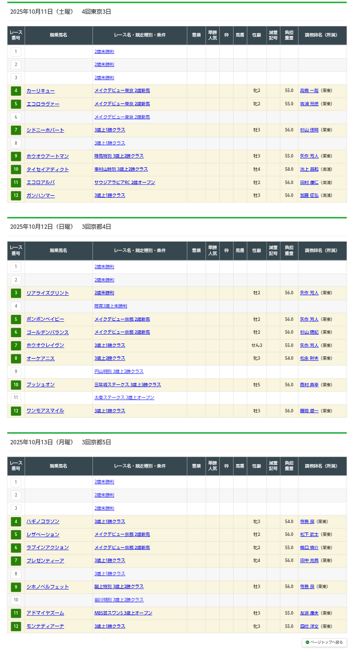Open horse ワンモアスマイル link

[45, 411]
